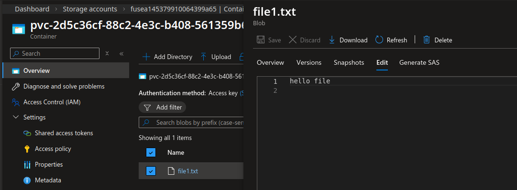The width and height of the screenshot is (517, 190).
Task: Click the 'Showing all 1 items' text
Action: click(x=165, y=138)
